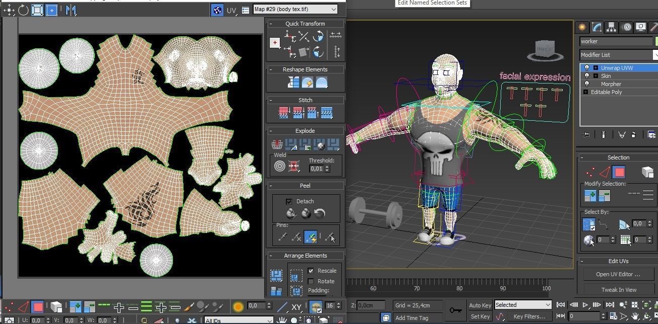
Task: Open the Map #29 (body tex.tif) dropdown
Action: click(295, 9)
